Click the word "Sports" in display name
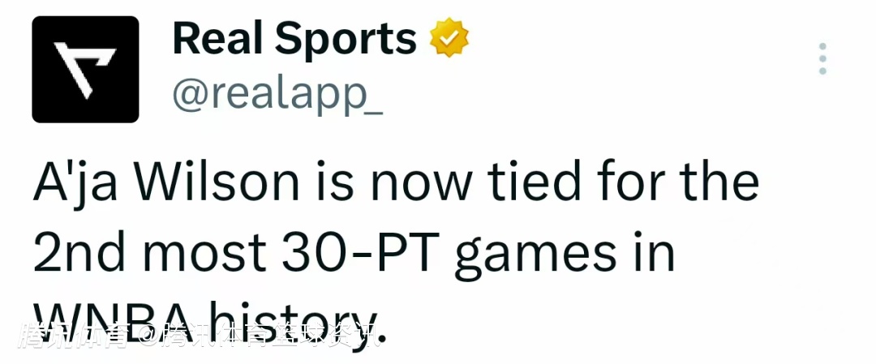This screenshot has height=364, width=876. pyautogui.click(x=343, y=39)
